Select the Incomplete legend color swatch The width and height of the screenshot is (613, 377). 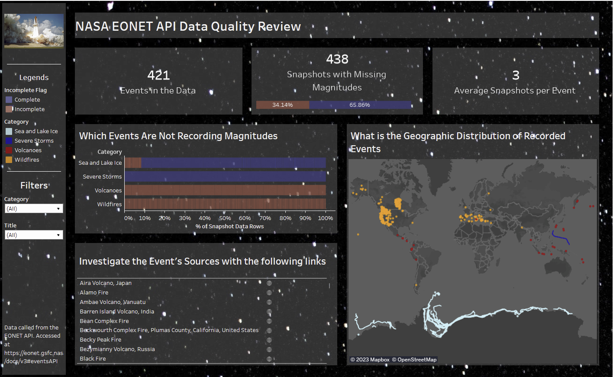(x=9, y=109)
